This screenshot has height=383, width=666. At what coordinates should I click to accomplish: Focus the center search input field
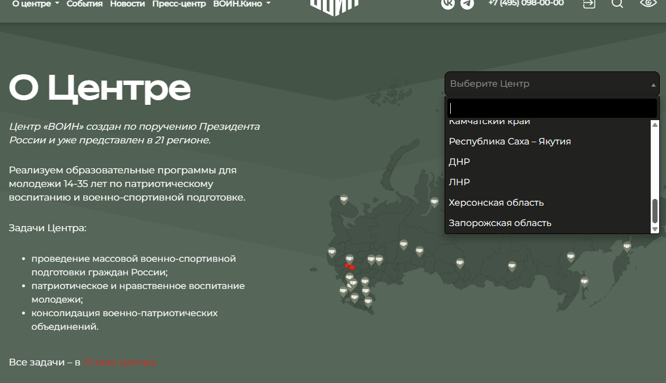pos(552,108)
